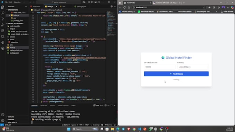235x132 pixels.
Task: Open terminal launch profile dropdown arrow
Action: pyautogui.click(x=103, y=105)
